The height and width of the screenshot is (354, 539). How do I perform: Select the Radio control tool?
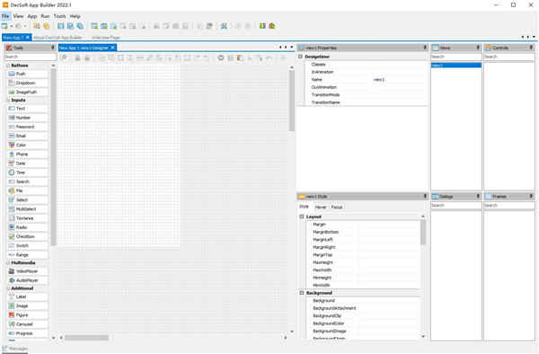click(28, 227)
